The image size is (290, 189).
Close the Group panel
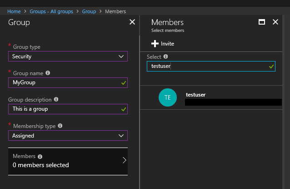132,22
